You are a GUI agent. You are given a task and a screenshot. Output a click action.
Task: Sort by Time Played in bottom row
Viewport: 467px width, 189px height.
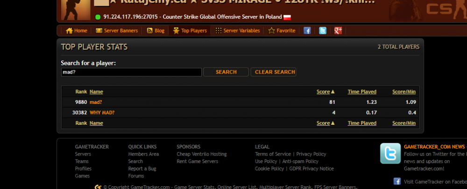[362, 123]
